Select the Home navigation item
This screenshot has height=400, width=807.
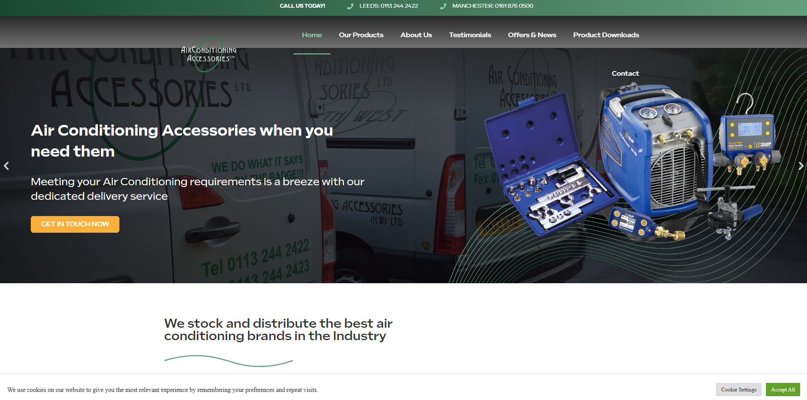[312, 35]
